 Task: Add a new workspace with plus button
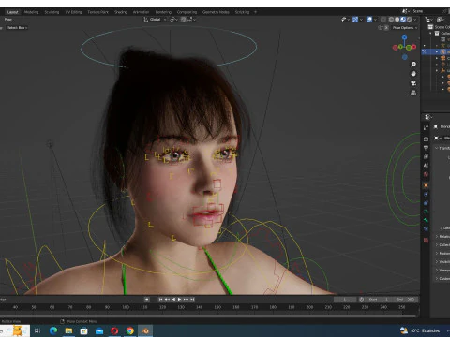click(255, 12)
